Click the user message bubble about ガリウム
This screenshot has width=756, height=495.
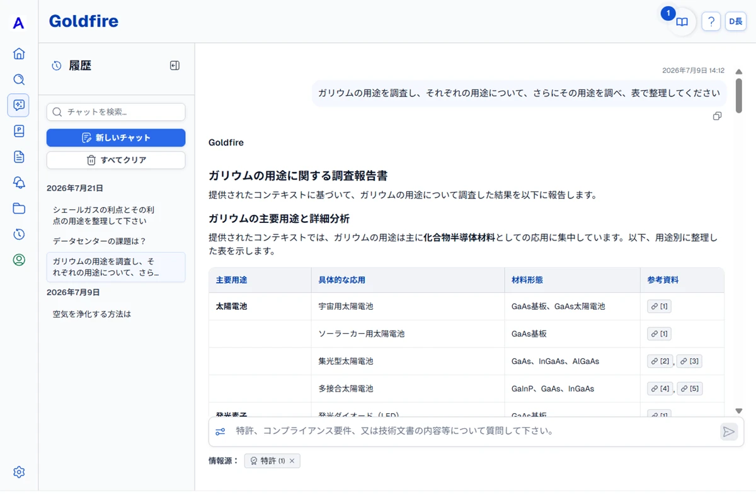click(x=518, y=93)
